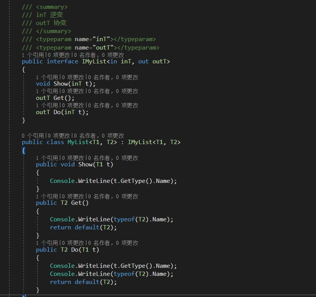Click 'Show' in 'public void Show(T1 t)'
This screenshot has width=316, height=297.
pos(85,164)
